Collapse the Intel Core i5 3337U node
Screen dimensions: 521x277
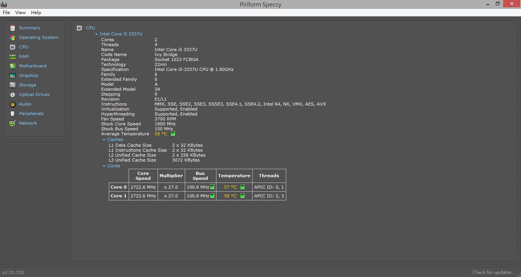97,34
